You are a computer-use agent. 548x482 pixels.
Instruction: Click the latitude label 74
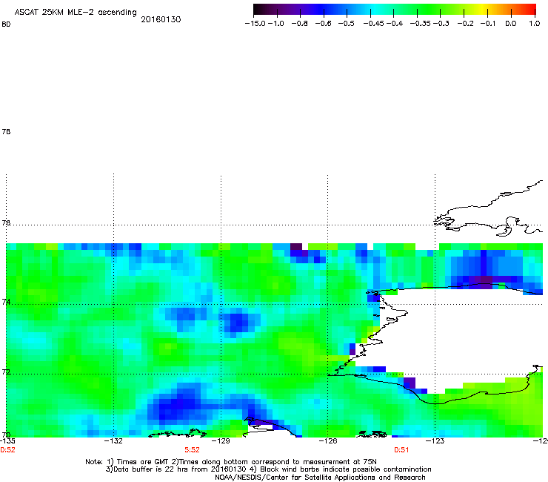pyautogui.click(x=6, y=302)
